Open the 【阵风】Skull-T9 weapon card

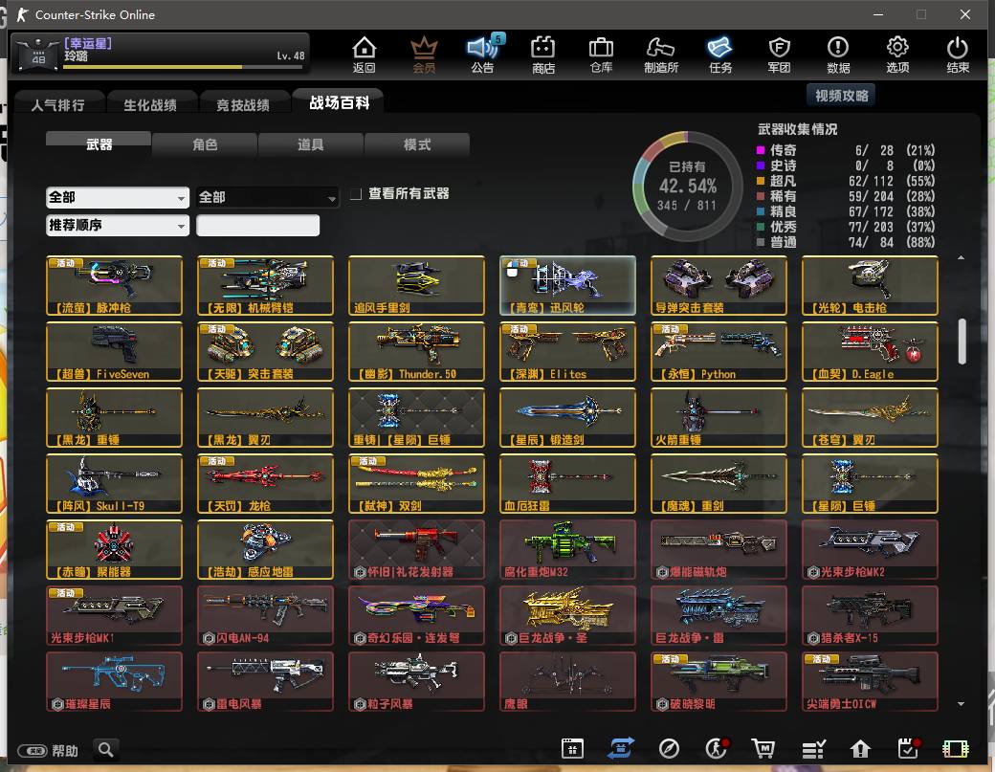114,483
